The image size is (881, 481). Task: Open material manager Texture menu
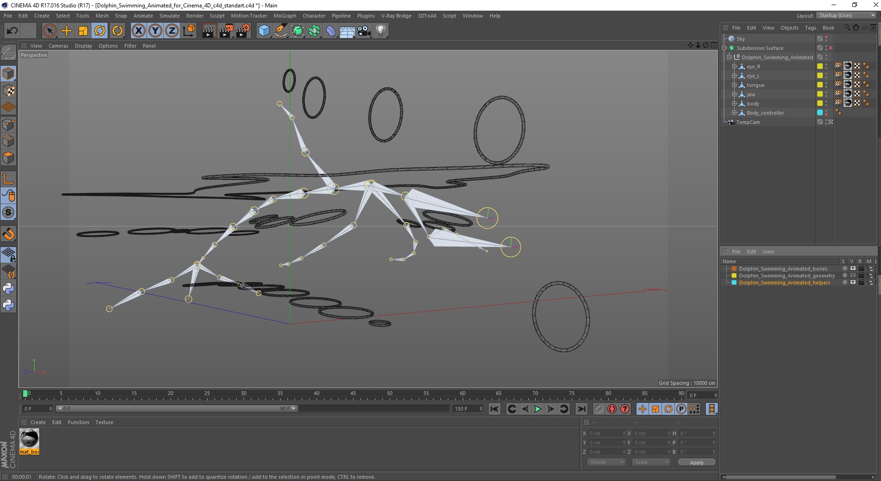104,422
